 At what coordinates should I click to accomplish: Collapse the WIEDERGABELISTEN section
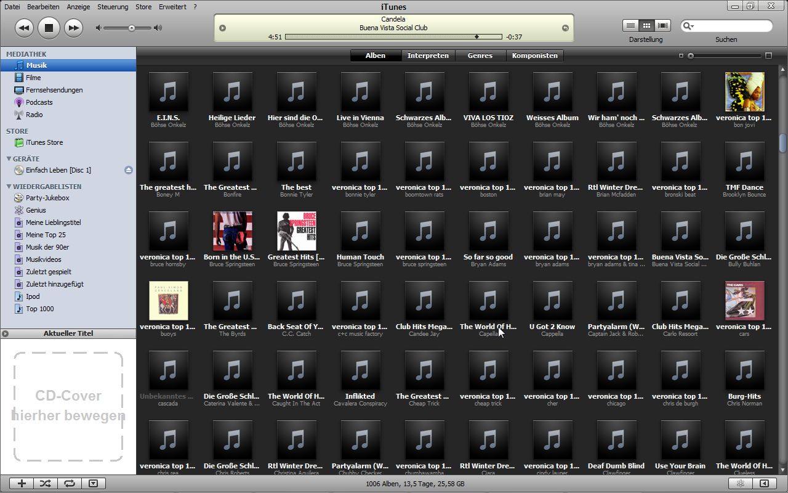click(9, 187)
